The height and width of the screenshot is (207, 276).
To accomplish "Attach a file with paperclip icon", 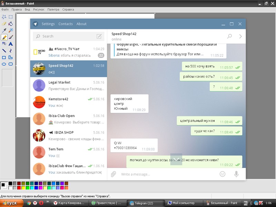I will (x=114, y=174).
